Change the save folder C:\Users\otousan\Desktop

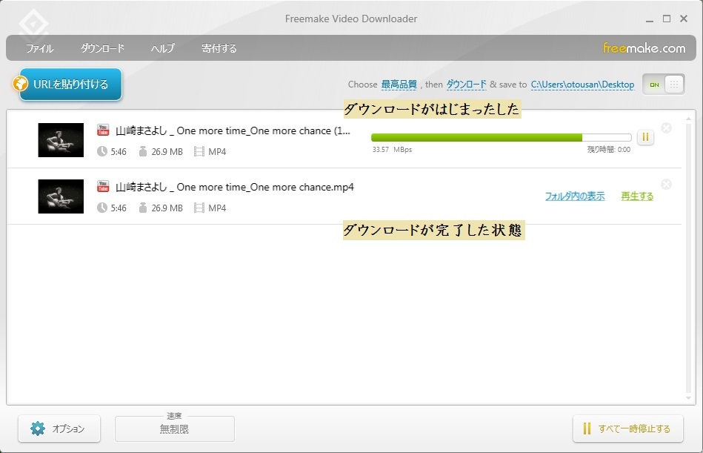click(582, 85)
